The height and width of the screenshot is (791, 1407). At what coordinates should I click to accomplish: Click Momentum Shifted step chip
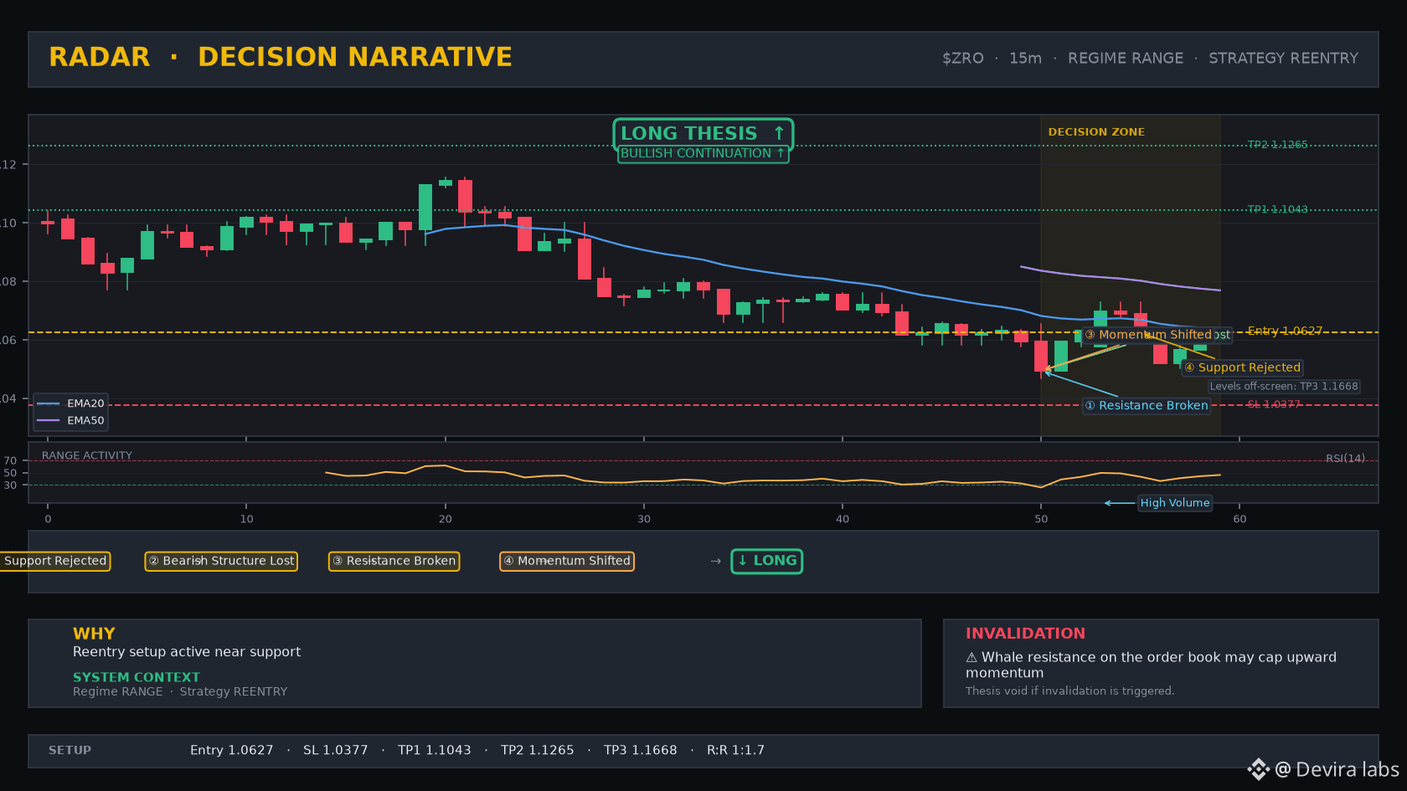[x=567, y=561]
